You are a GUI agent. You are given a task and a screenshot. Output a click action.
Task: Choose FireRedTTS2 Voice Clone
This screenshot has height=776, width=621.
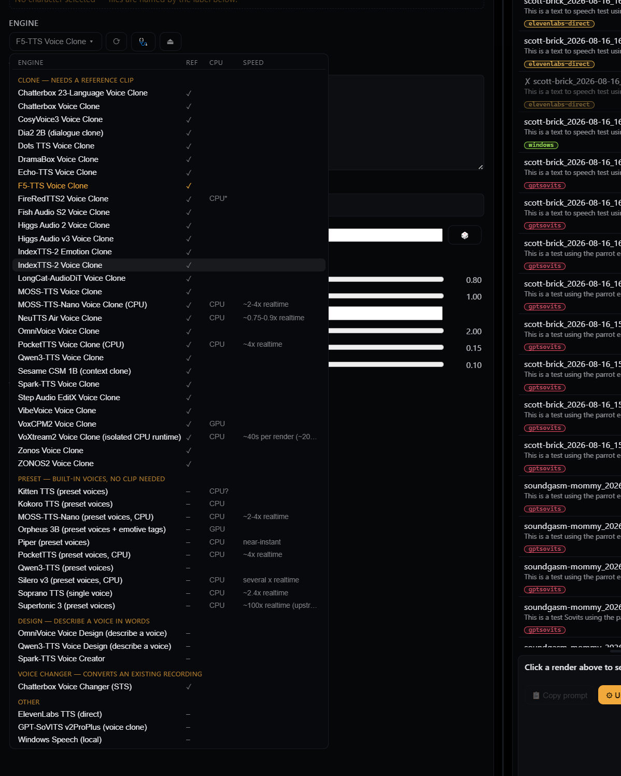(x=169, y=199)
